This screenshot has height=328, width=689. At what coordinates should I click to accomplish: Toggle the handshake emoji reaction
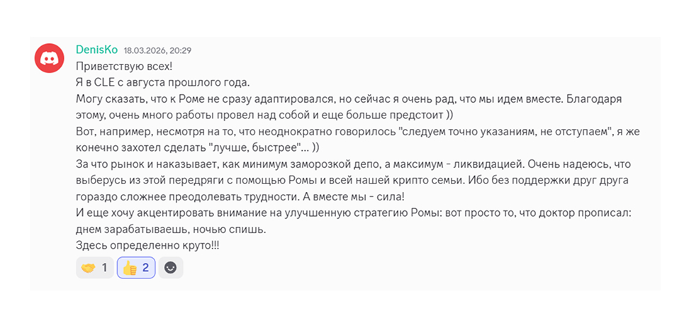(x=94, y=268)
